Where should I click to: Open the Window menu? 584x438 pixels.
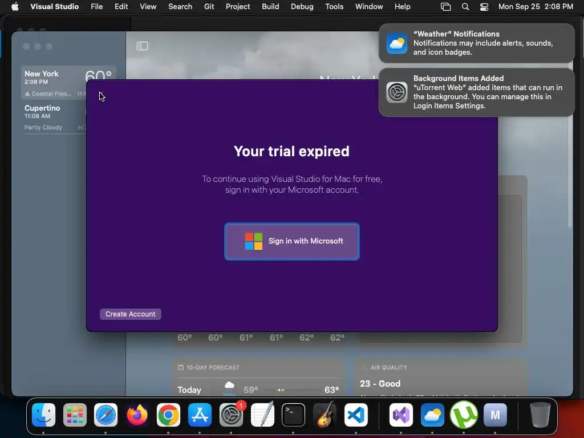click(369, 6)
